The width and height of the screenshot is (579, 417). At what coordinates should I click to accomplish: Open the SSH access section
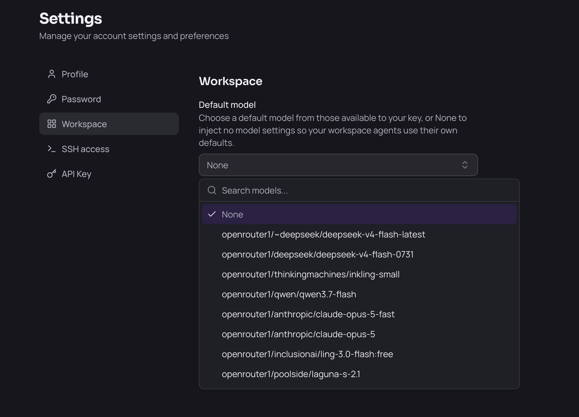point(109,149)
